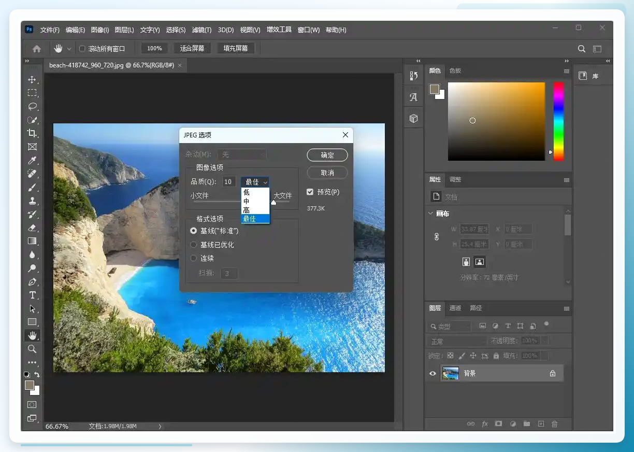
Task: Select the Eyedropper tool
Action: [32, 160]
